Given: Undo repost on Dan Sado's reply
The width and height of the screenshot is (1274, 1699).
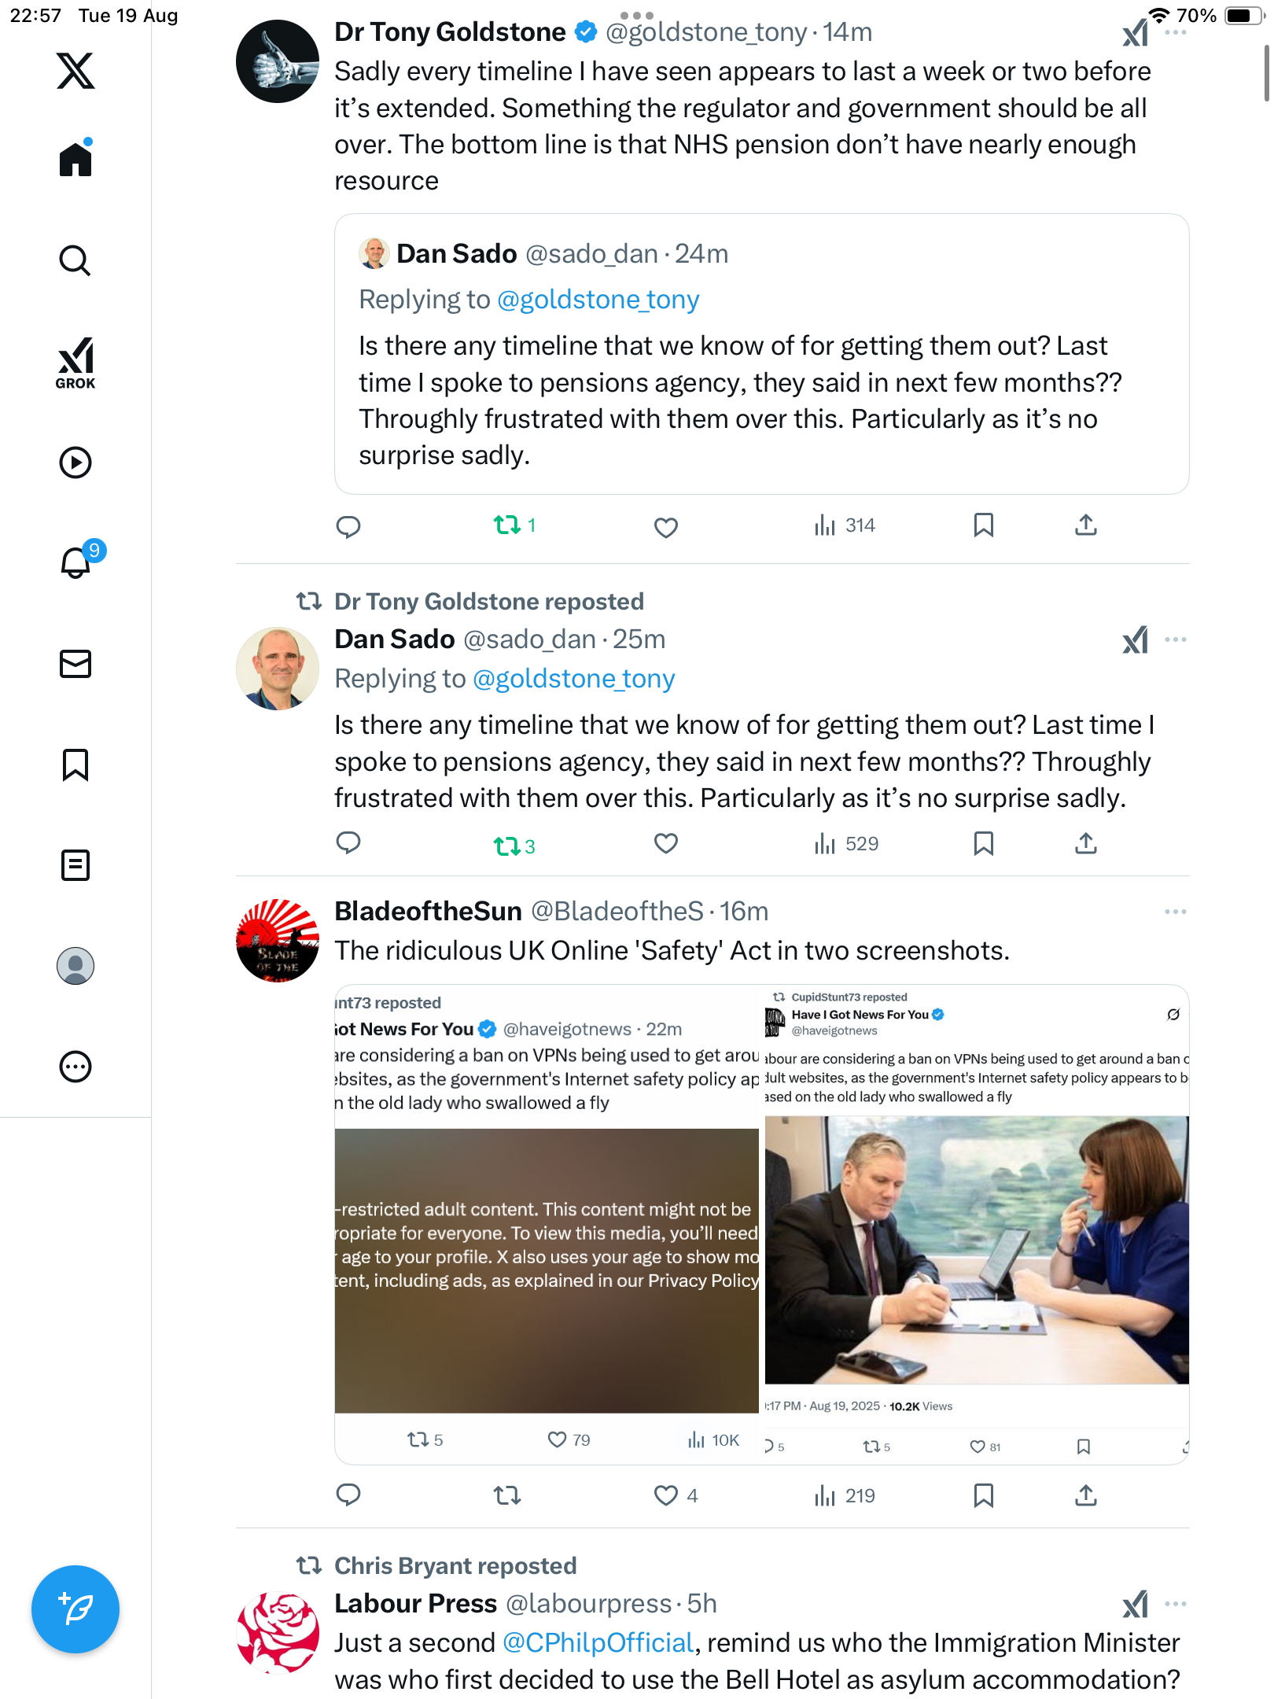Looking at the screenshot, I should (x=507, y=846).
